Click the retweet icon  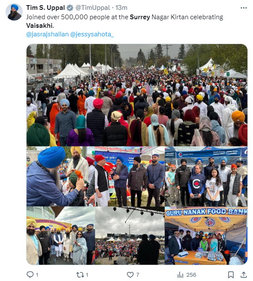pyautogui.click(x=80, y=275)
